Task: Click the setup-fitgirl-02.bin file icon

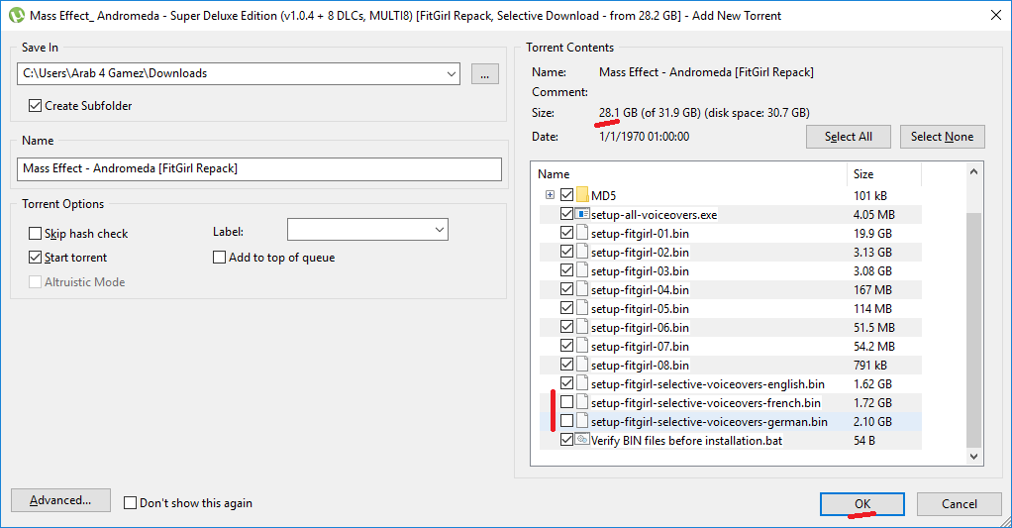Action: click(582, 251)
